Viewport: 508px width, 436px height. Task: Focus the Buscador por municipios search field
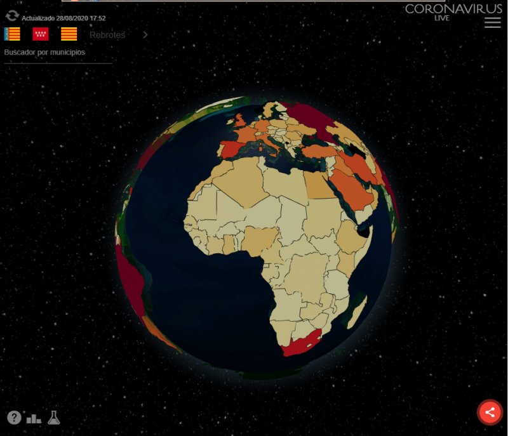pos(57,53)
